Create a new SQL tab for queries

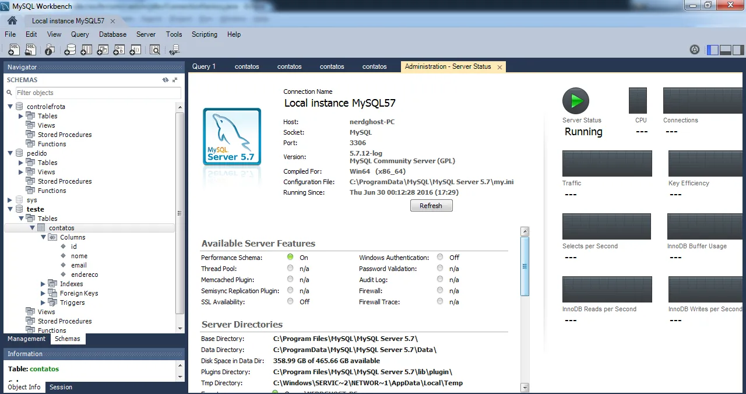(x=14, y=50)
